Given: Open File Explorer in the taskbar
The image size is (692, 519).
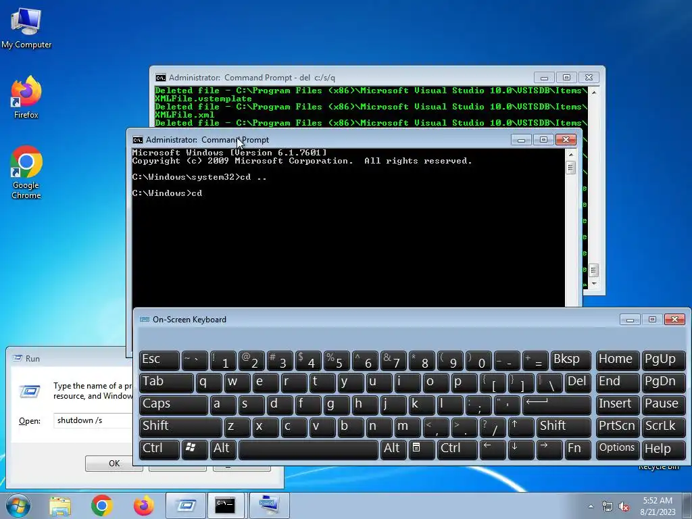Looking at the screenshot, I should tap(60, 505).
